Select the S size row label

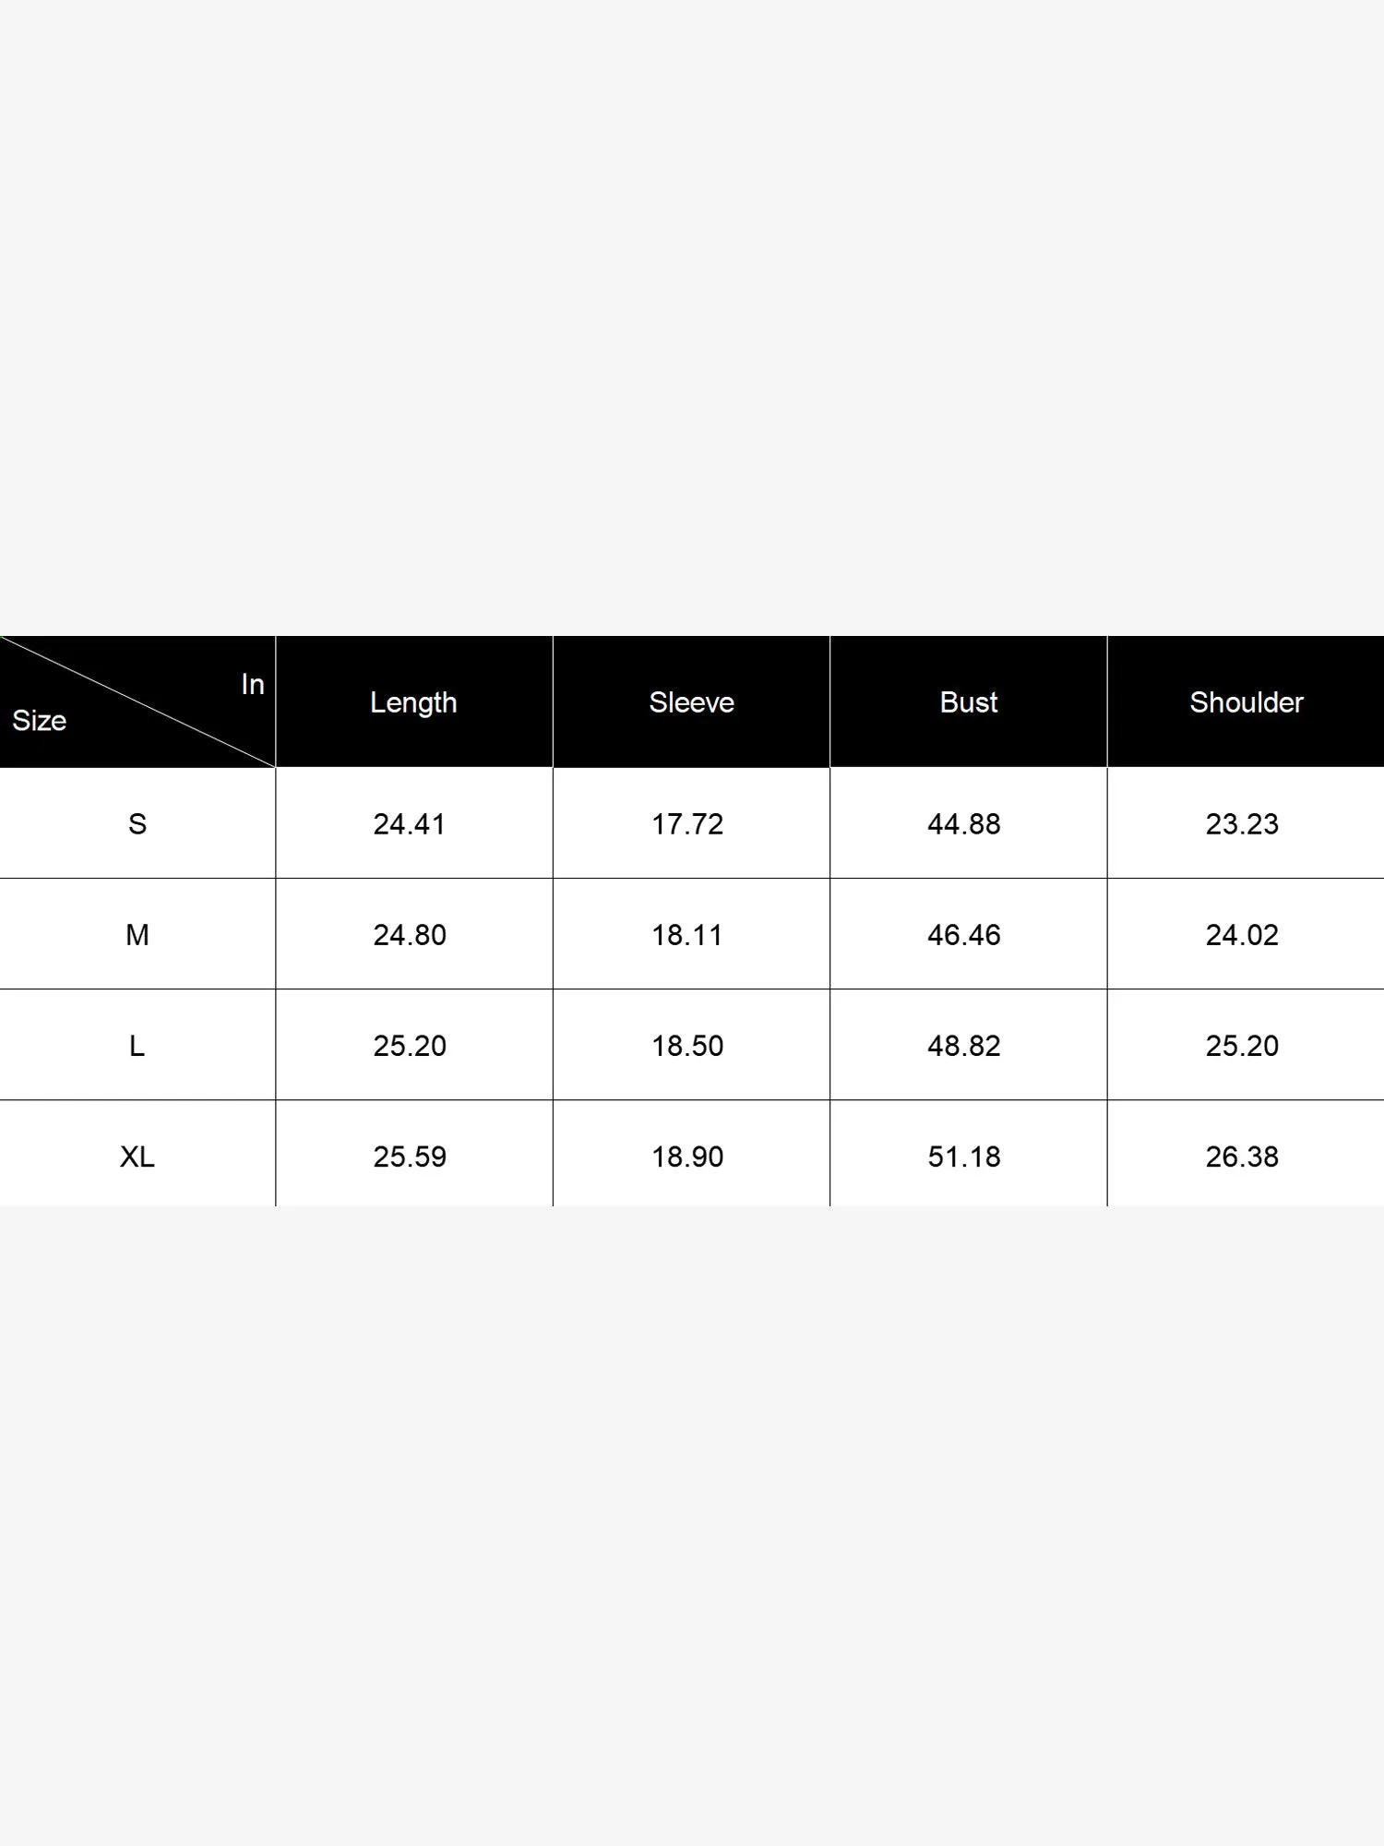(x=137, y=823)
